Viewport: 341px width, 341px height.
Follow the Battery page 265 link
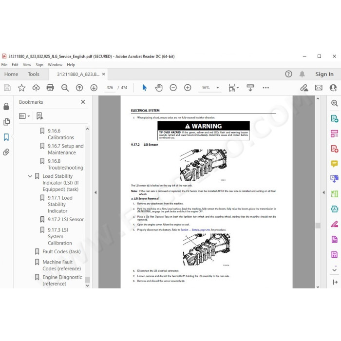[x=195, y=230]
